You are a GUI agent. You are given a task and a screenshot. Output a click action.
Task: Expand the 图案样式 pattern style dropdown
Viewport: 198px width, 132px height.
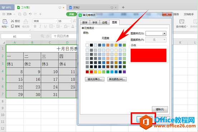[x=164, y=33]
